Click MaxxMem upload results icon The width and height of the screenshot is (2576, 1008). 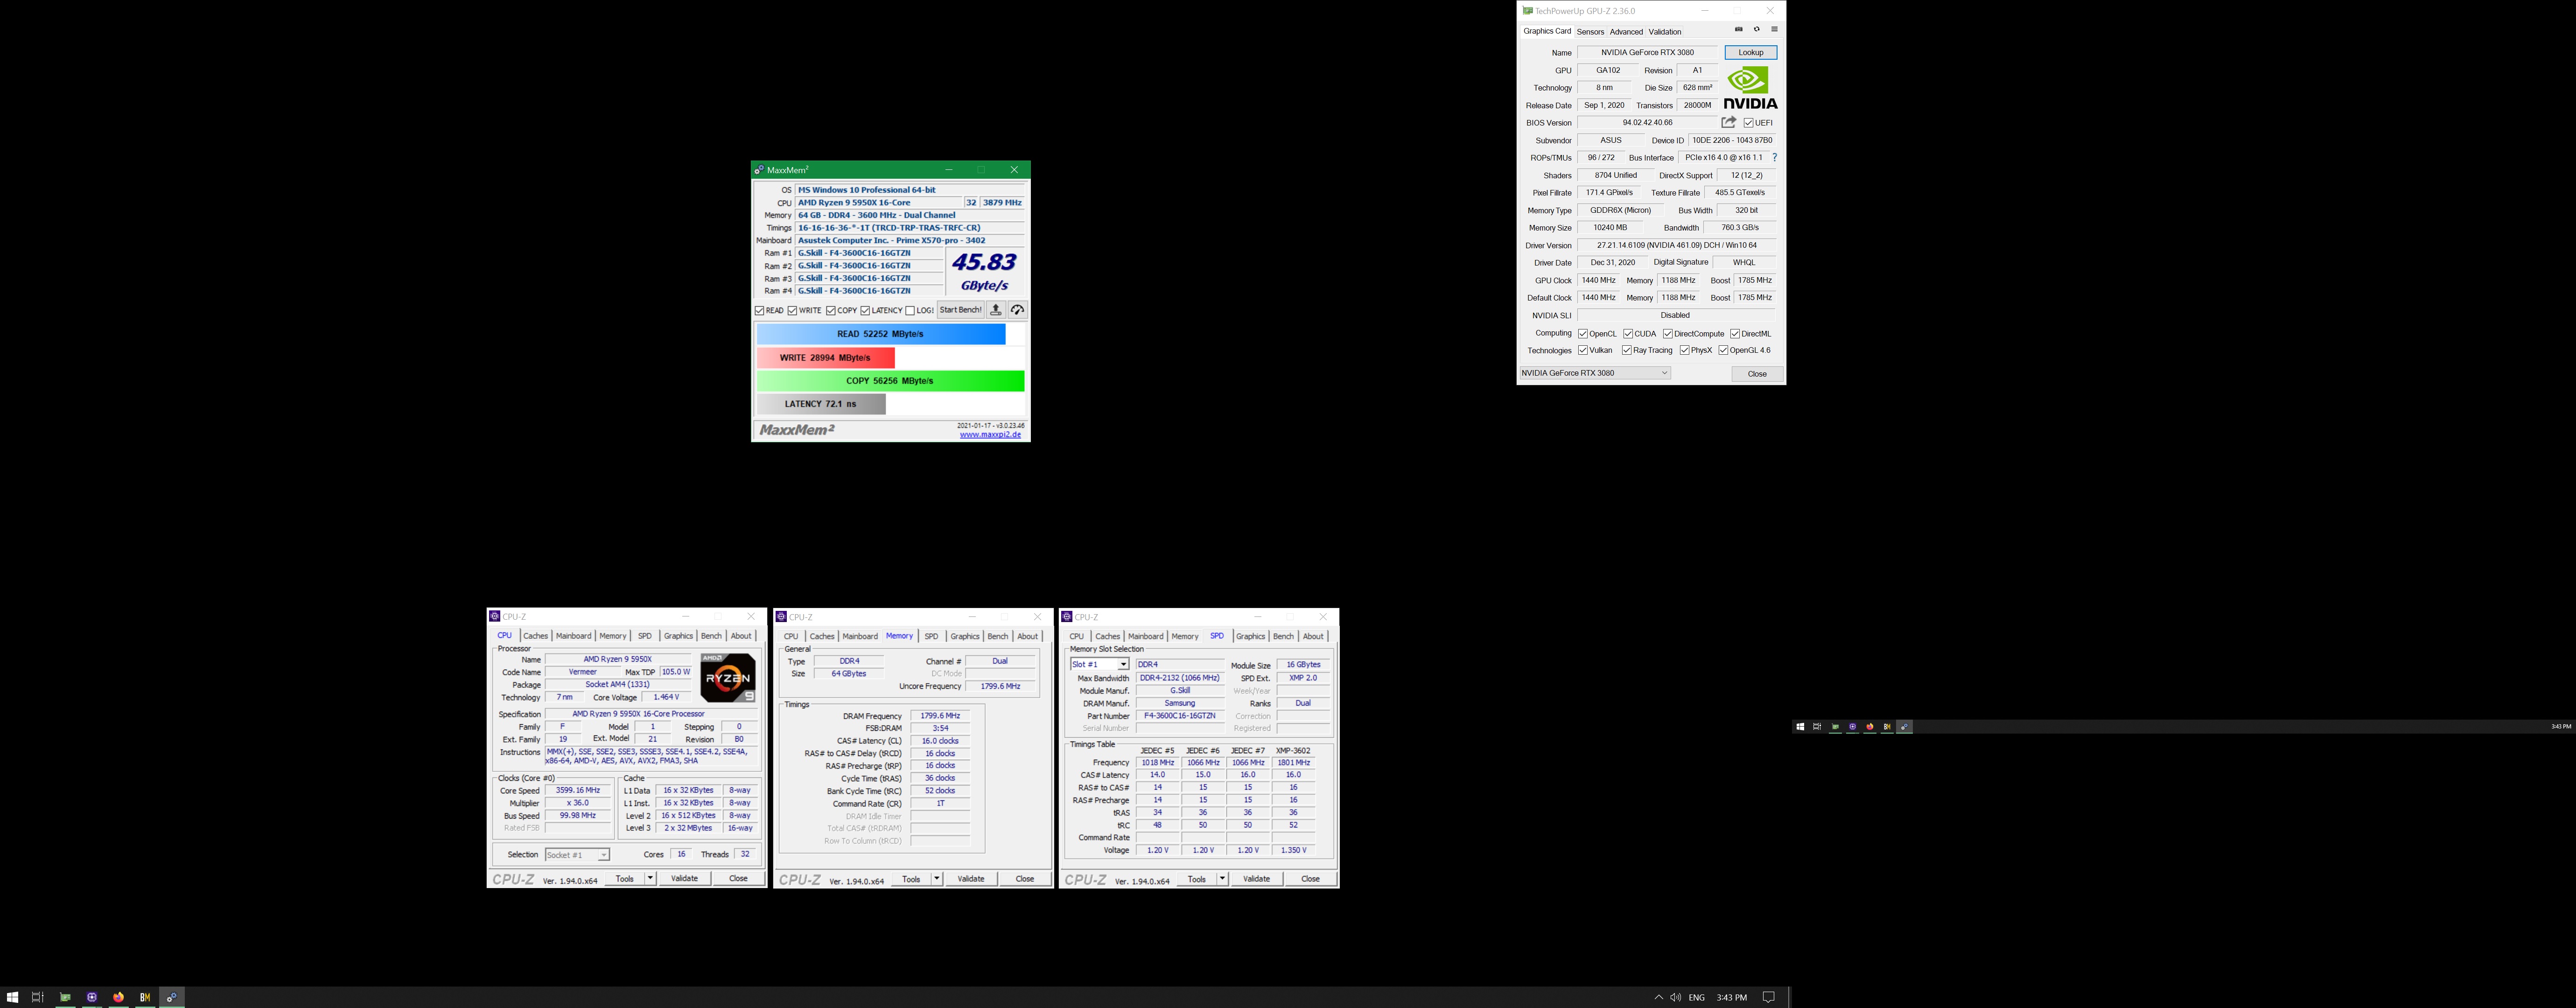pos(996,310)
